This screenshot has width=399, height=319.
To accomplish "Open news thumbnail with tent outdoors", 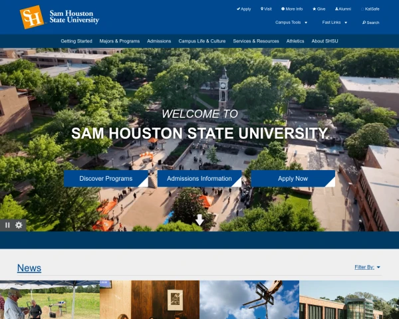I will pyautogui.click(x=50, y=300).
